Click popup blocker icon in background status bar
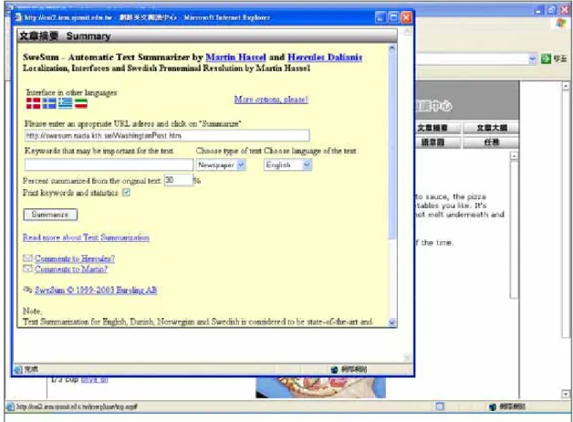 [x=440, y=406]
